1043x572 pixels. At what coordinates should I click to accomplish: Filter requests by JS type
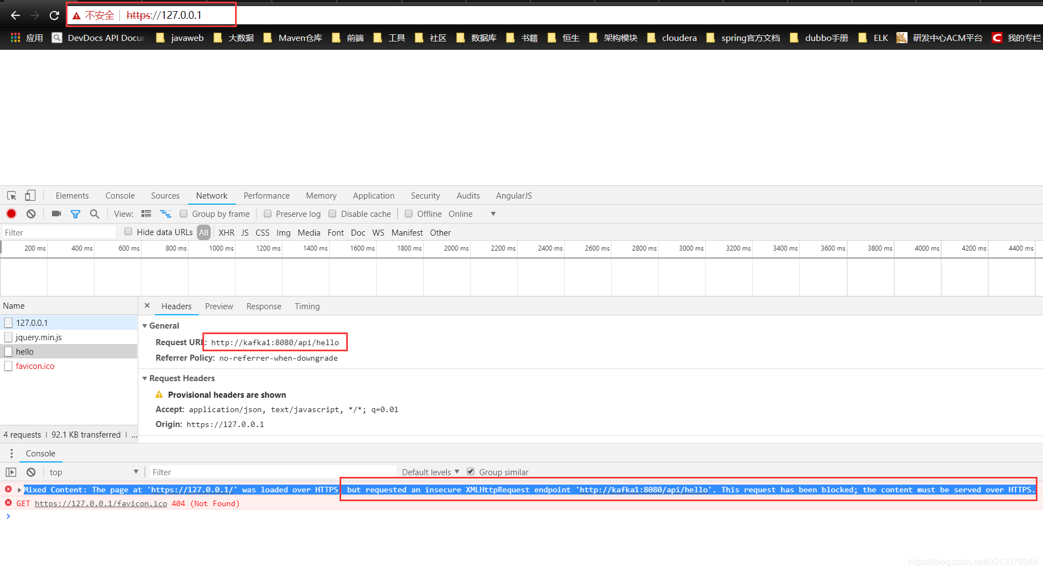pyautogui.click(x=245, y=233)
